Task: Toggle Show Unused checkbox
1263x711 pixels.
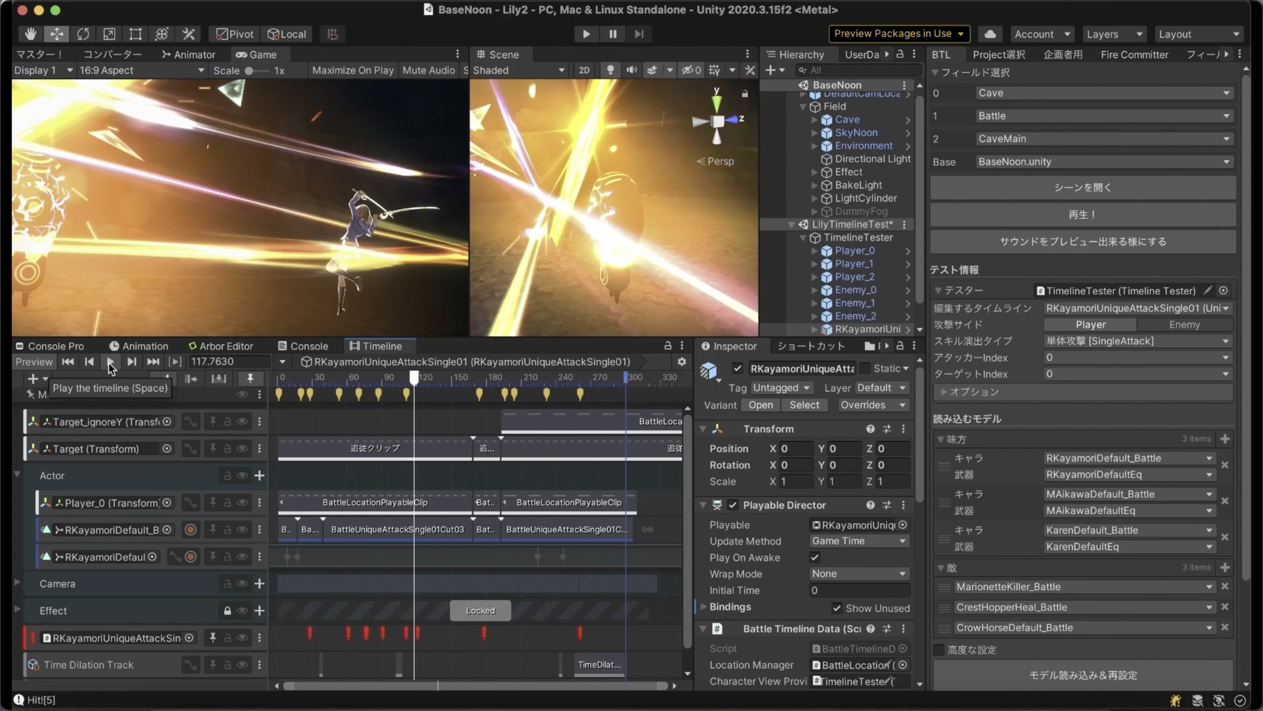Action: coord(836,608)
